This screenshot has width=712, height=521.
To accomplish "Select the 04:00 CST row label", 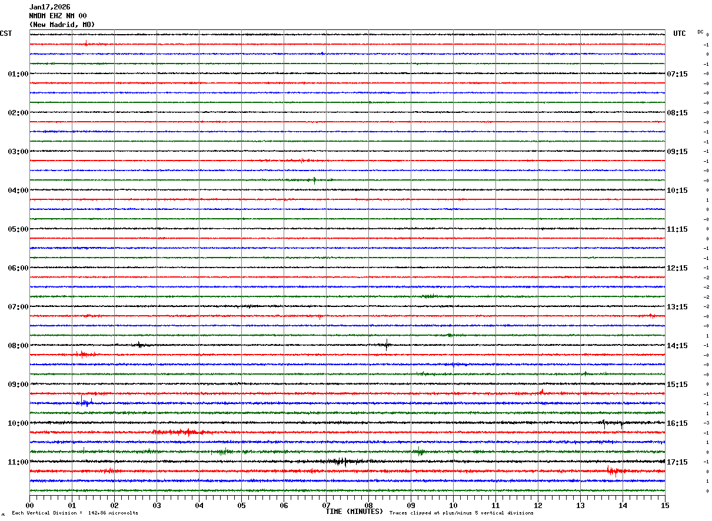I will coord(18,190).
